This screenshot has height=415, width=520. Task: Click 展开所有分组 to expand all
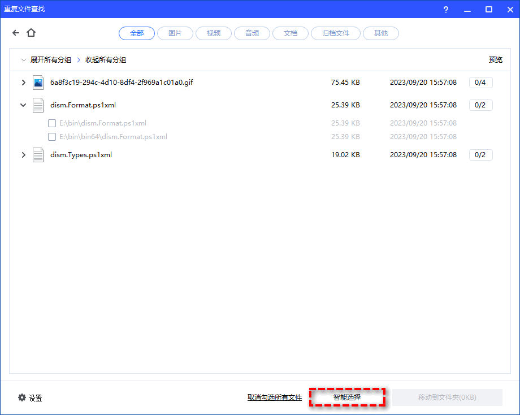pos(50,60)
